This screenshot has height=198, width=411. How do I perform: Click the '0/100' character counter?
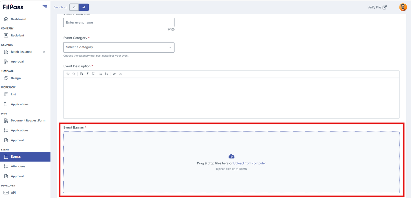[x=171, y=30]
